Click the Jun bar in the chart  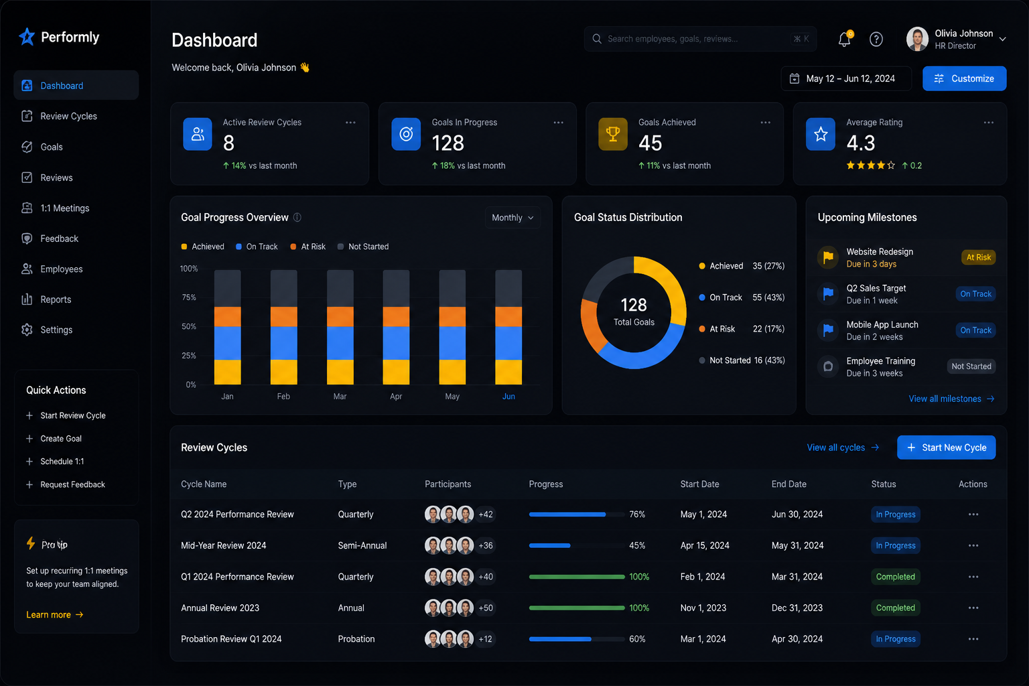click(508, 328)
